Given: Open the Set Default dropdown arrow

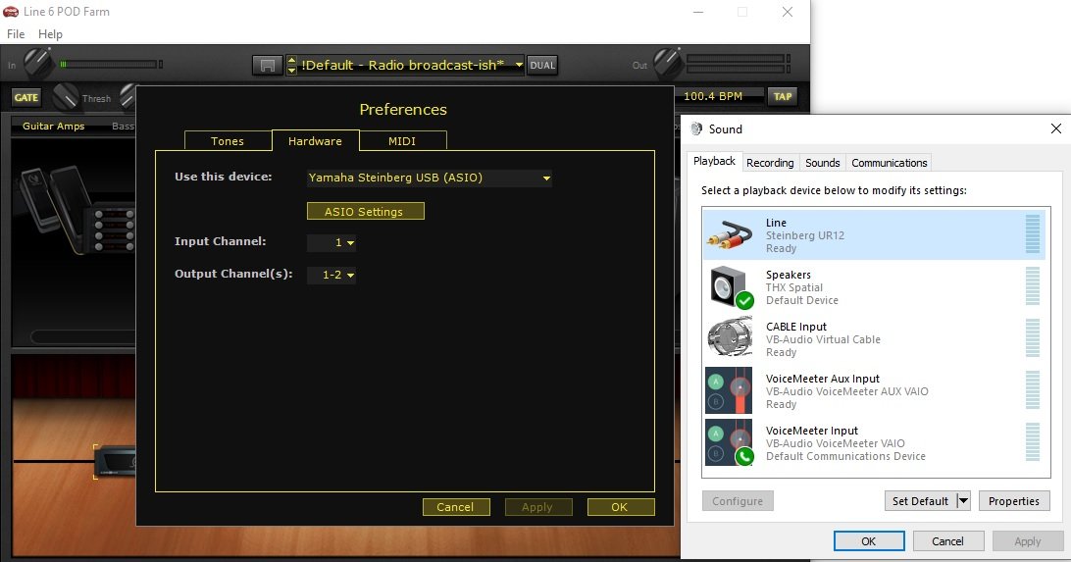Looking at the screenshot, I should (963, 500).
